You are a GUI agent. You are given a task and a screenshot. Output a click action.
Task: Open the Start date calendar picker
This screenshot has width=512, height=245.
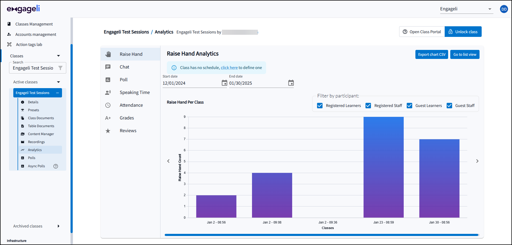point(224,83)
